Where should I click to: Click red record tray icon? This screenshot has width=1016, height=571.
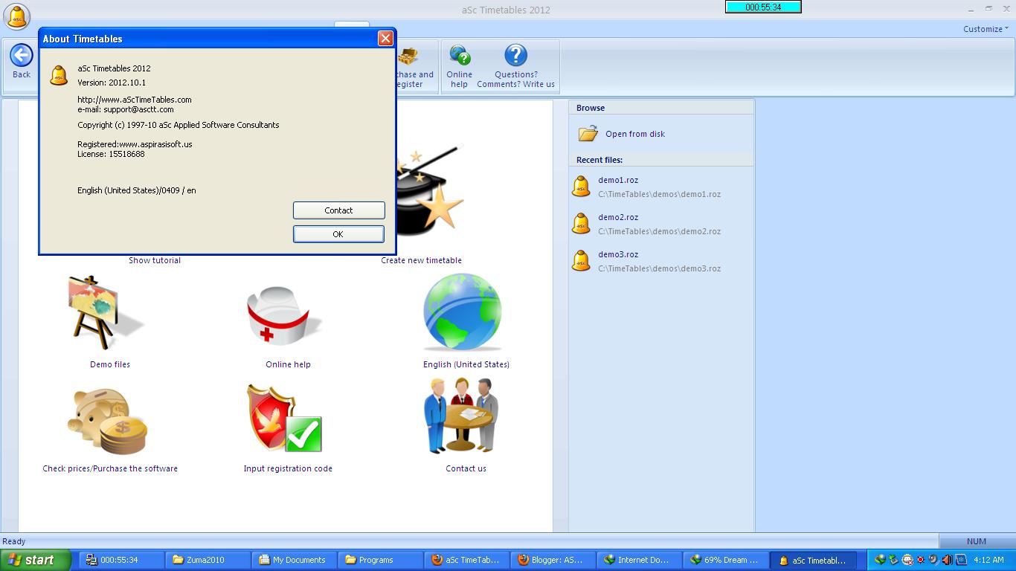(921, 560)
